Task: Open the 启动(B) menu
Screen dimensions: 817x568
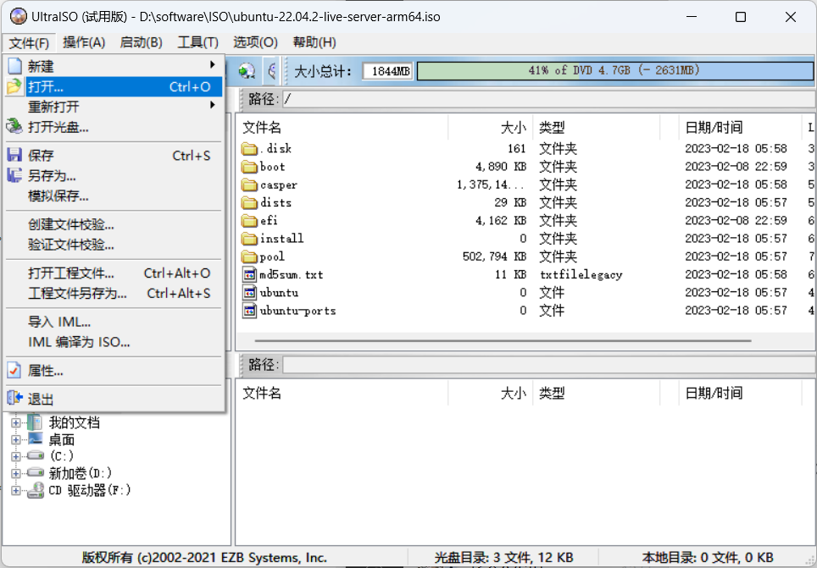Action: pyautogui.click(x=141, y=42)
